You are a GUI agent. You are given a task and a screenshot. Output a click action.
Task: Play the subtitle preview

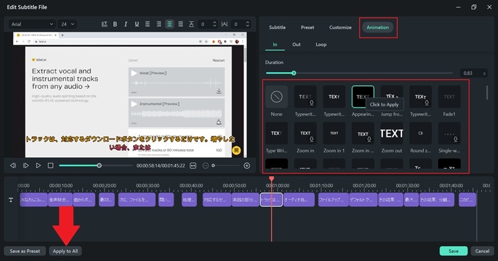[38, 165]
